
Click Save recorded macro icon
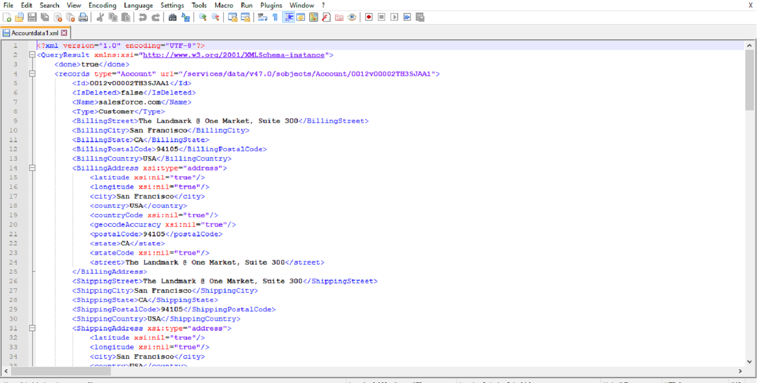click(419, 17)
